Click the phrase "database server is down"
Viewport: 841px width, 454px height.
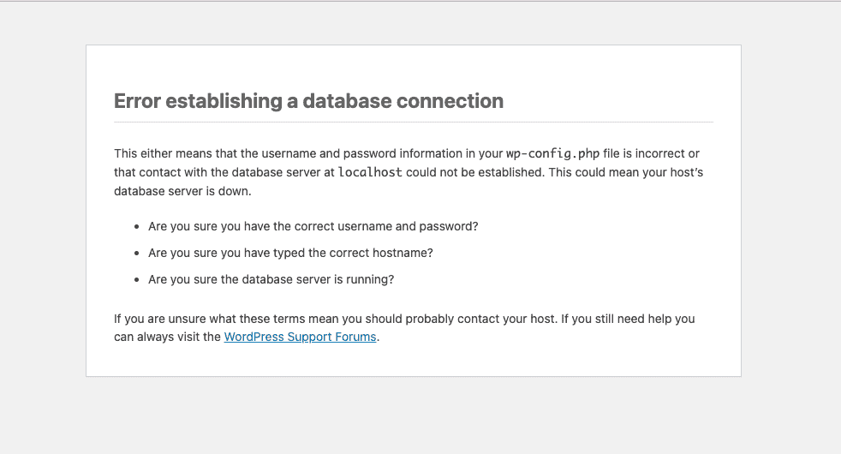[x=182, y=191]
